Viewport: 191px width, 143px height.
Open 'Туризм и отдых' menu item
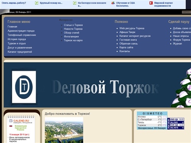[17, 43]
